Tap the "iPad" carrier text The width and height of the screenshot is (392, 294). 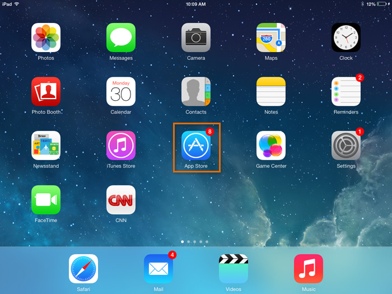tap(7, 4)
